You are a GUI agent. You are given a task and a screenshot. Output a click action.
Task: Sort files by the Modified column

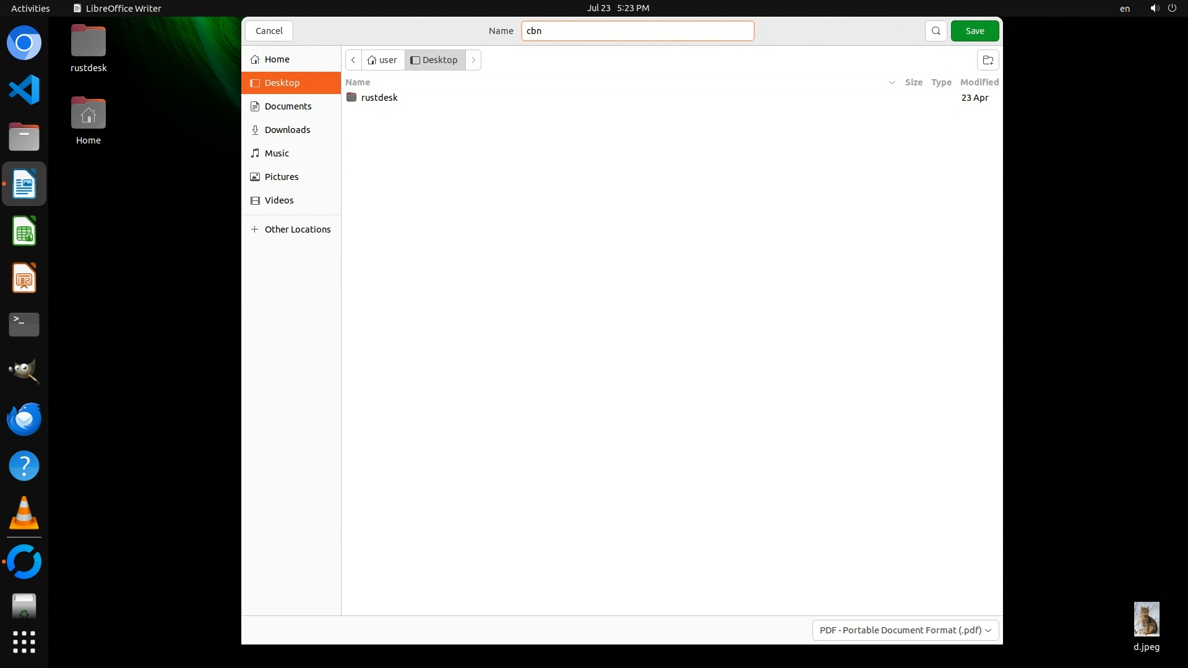(979, 82)
